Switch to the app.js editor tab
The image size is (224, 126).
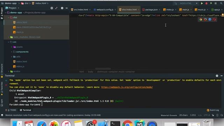tap(217, 9)
